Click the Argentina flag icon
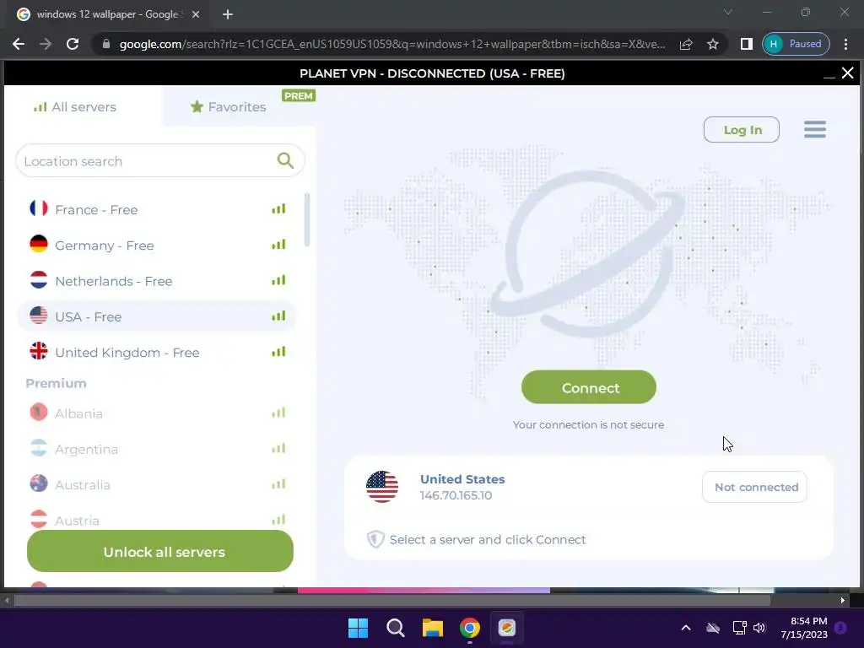864x648 pixels. pyautogui.click(x=39, y=448)
